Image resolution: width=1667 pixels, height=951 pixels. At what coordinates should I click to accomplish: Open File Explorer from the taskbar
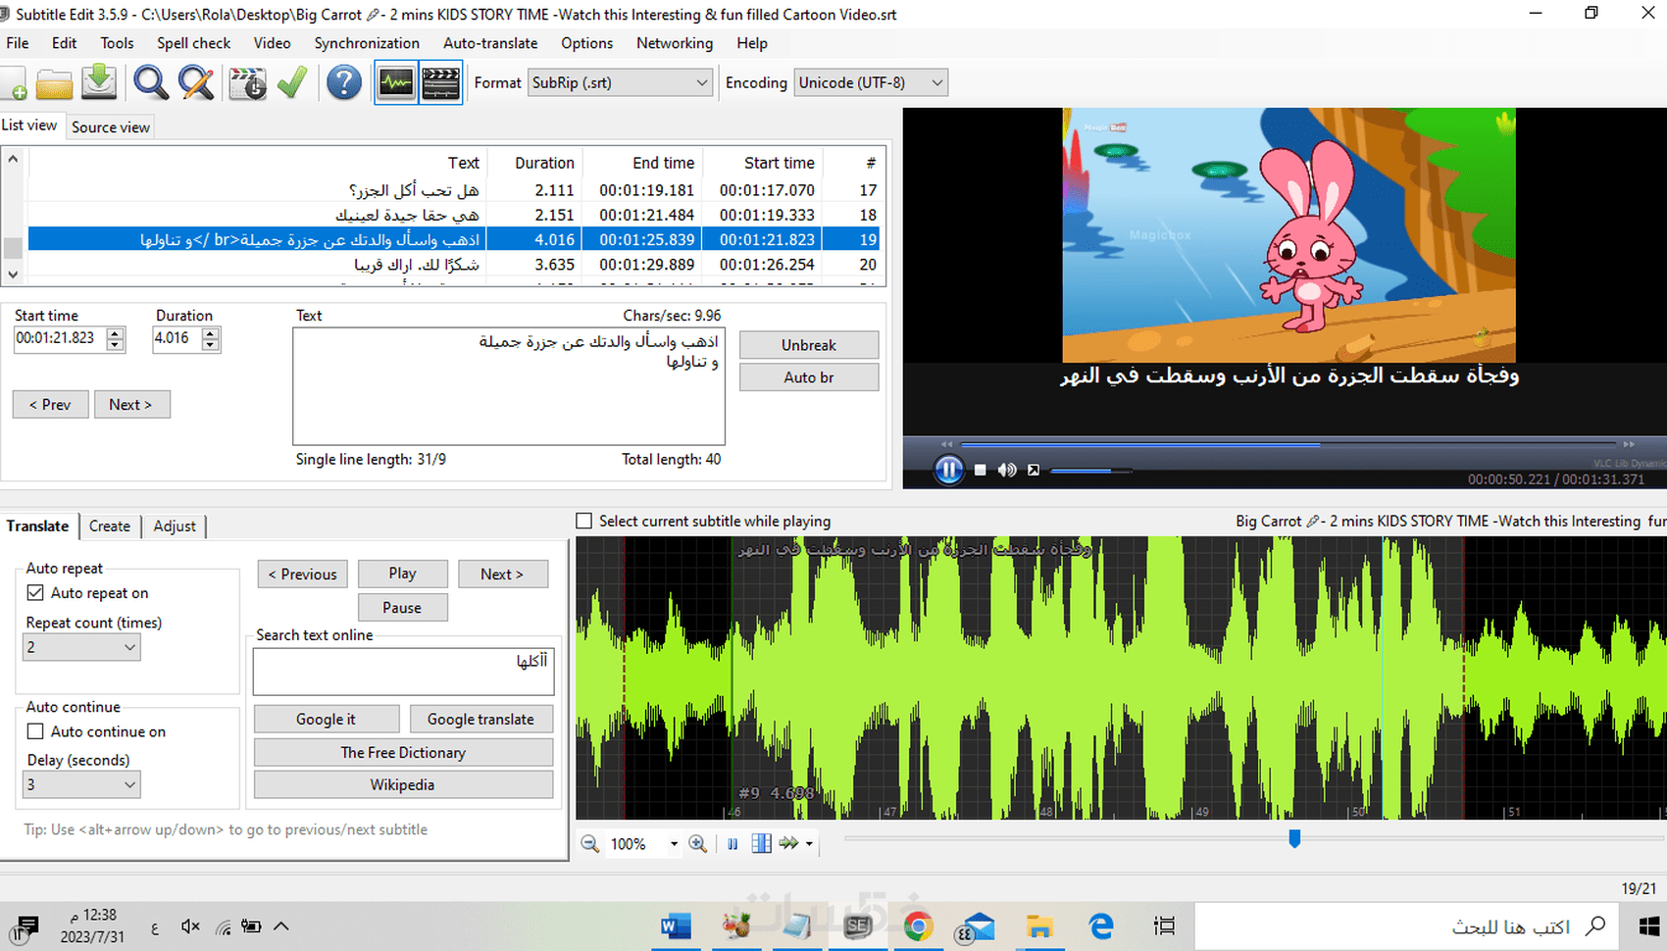pos(1039,926)
